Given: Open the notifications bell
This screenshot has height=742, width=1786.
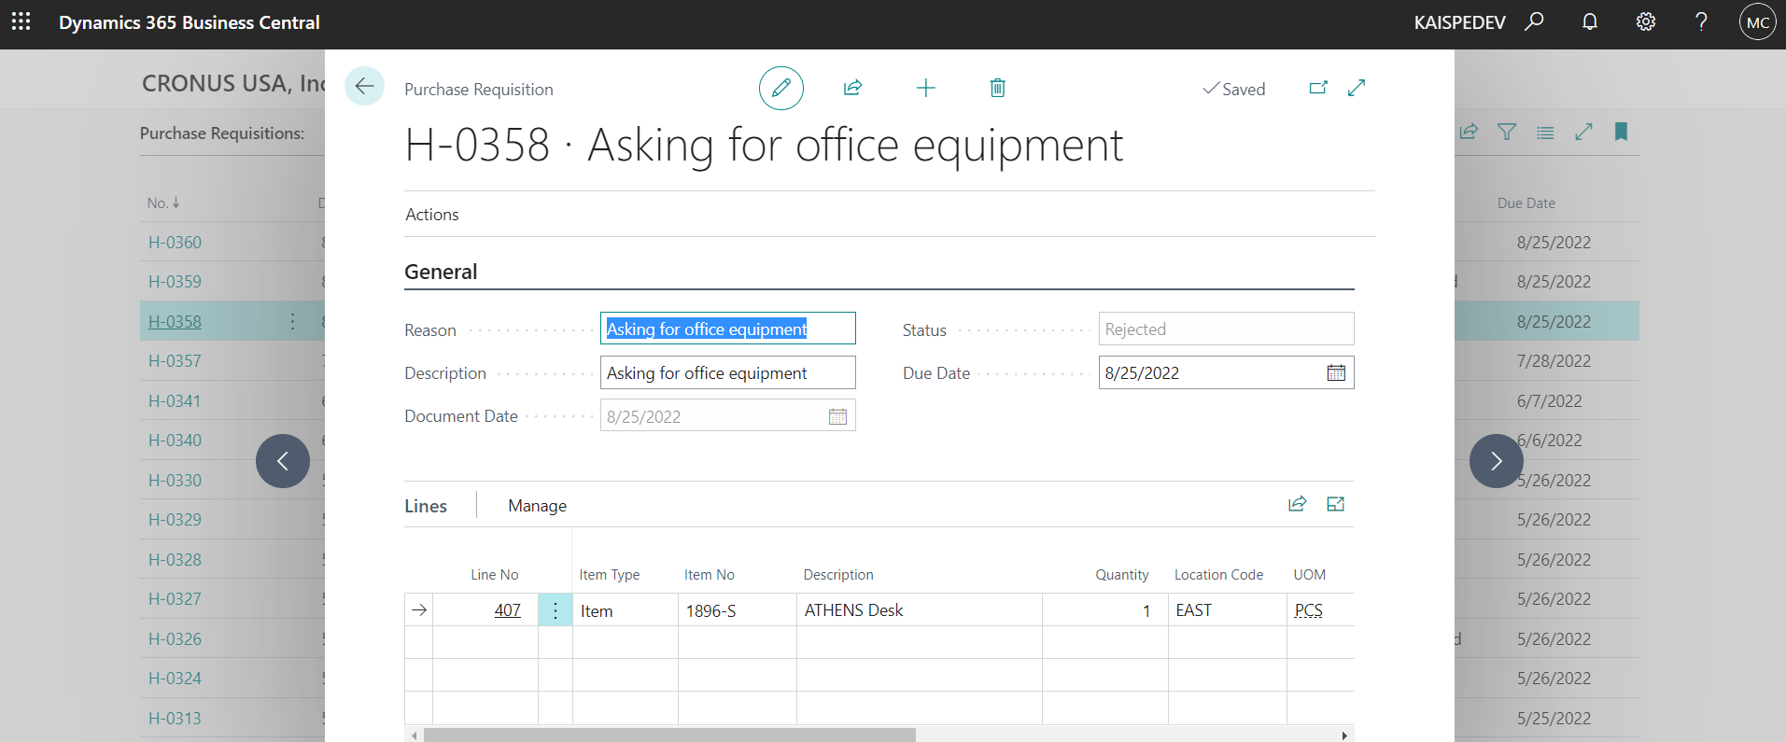Looking at the screenshot, I should click(x=1589, y=21).
